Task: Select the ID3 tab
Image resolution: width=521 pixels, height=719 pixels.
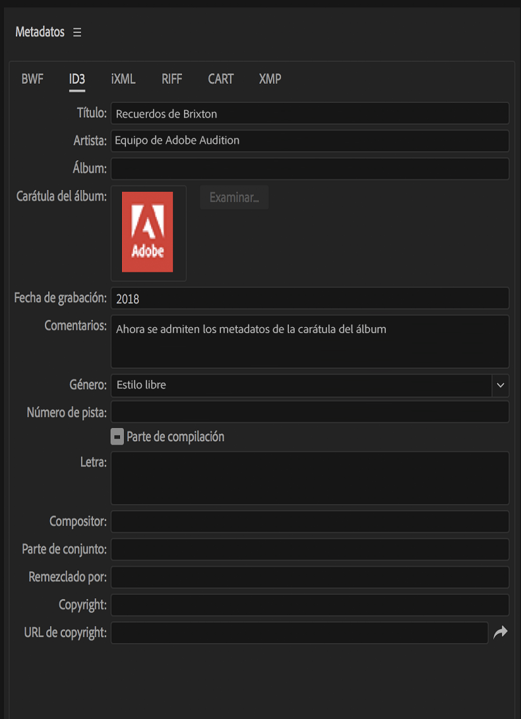Action: pos(77,78)
